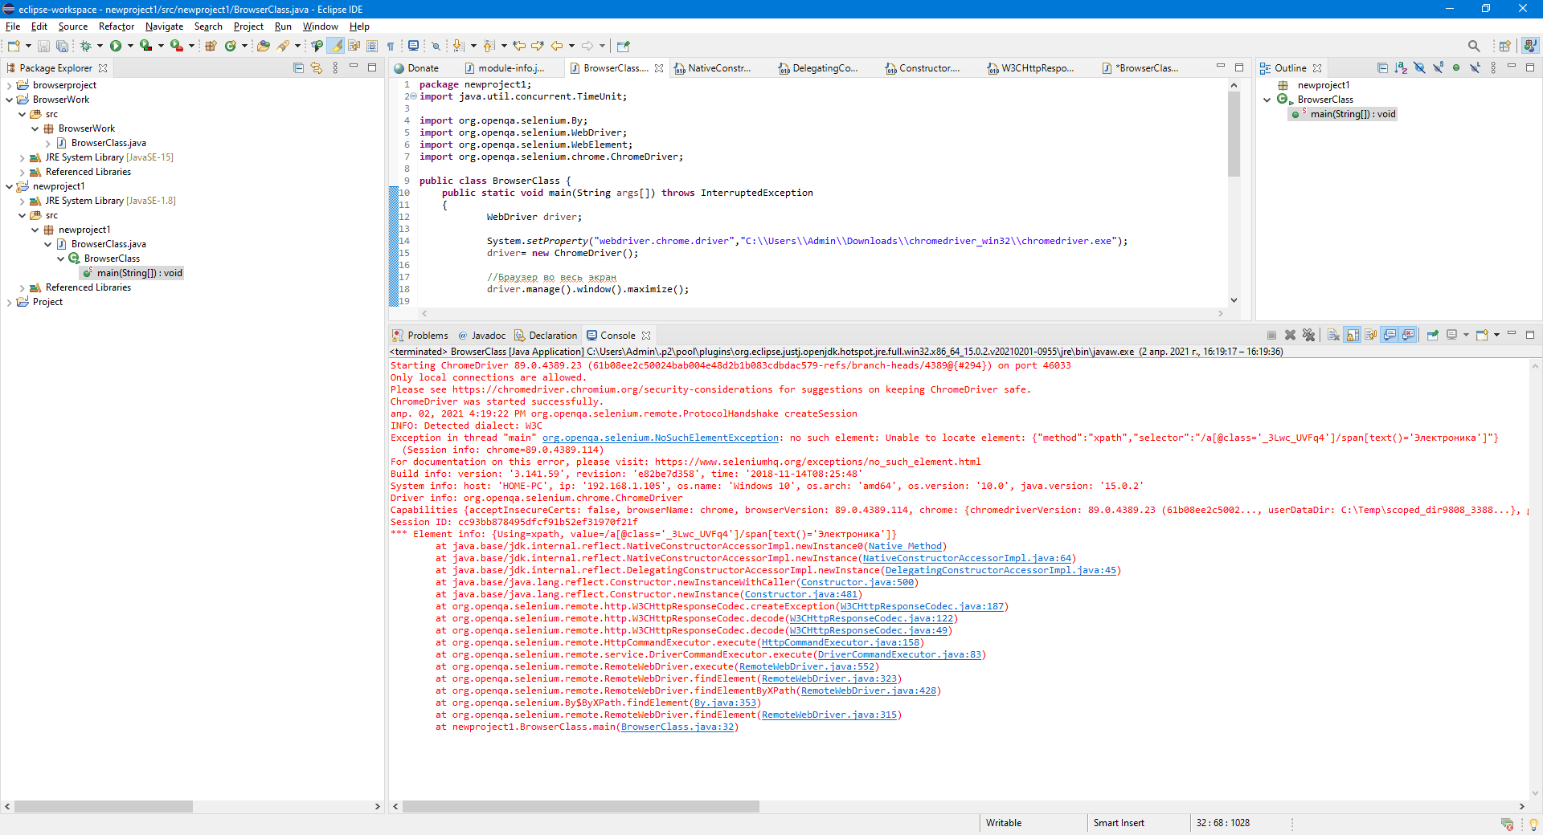
Task: Toggle Hide Fields in the Outline toolbar
Action: [x=1419, y=68]
